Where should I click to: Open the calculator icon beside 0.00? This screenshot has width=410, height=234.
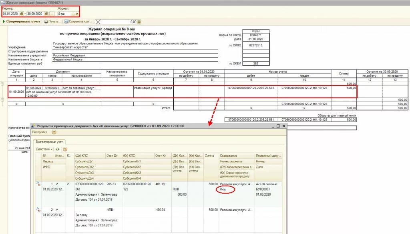click(x=139, y=22)
